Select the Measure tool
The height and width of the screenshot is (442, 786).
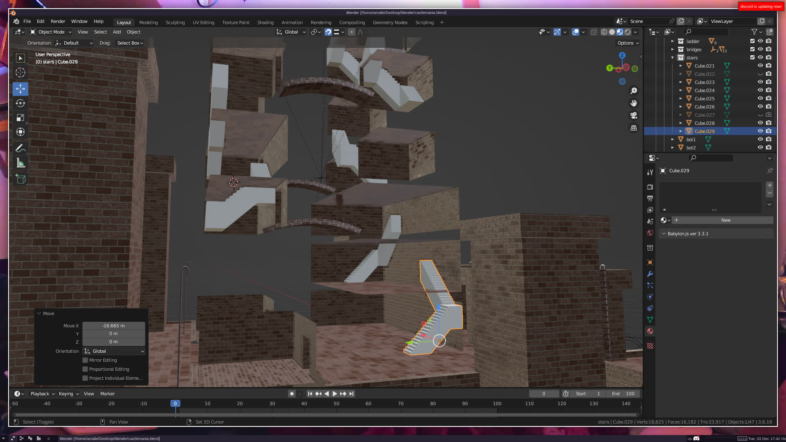[x=20, y=163]
